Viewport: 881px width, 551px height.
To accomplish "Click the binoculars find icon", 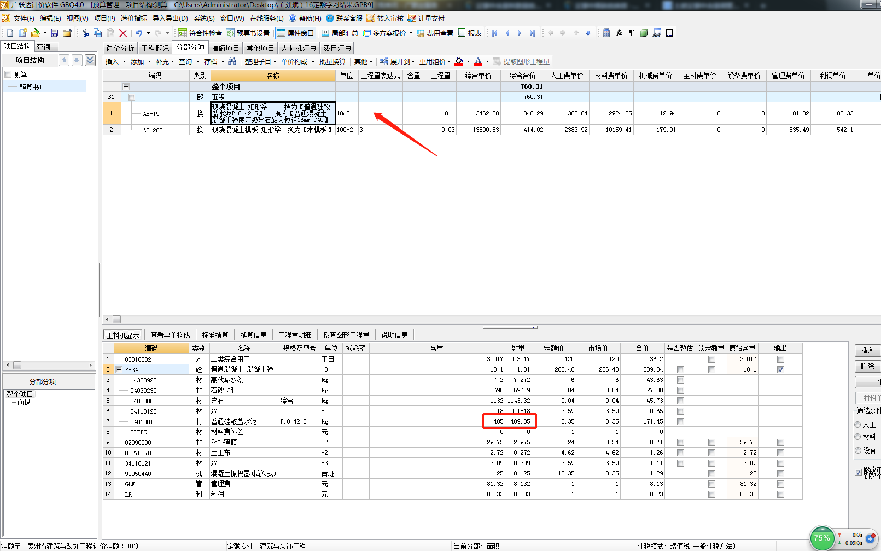I will 232,61.
